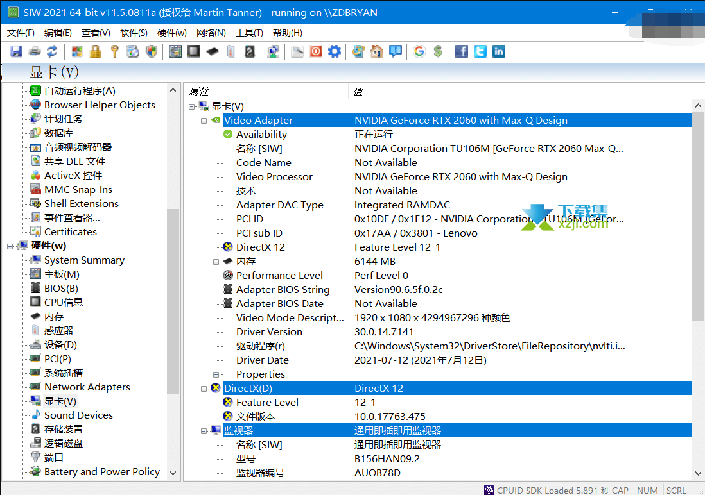Expand the Properties row
This screenshot has width=705, height=495.
216,374
